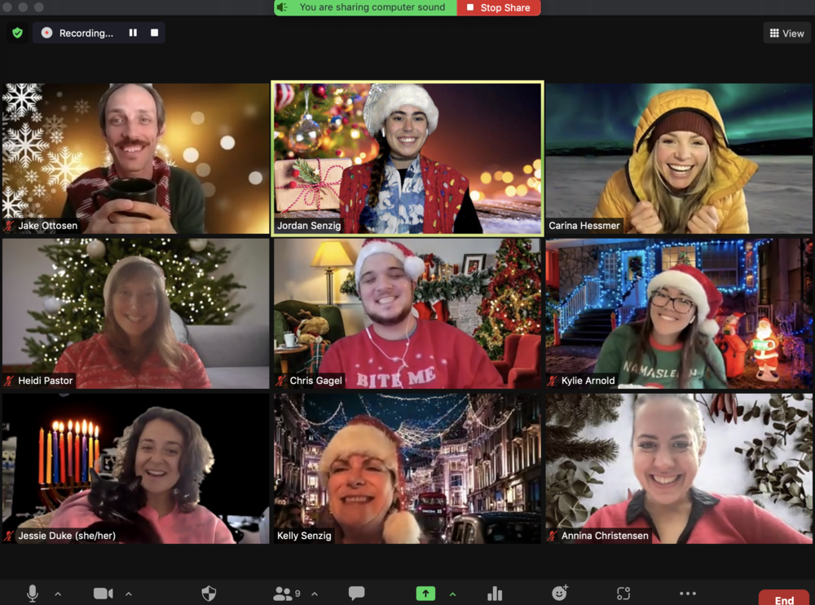
Task: Expand the green share screen options caret
Action: [x=452, y=594]
